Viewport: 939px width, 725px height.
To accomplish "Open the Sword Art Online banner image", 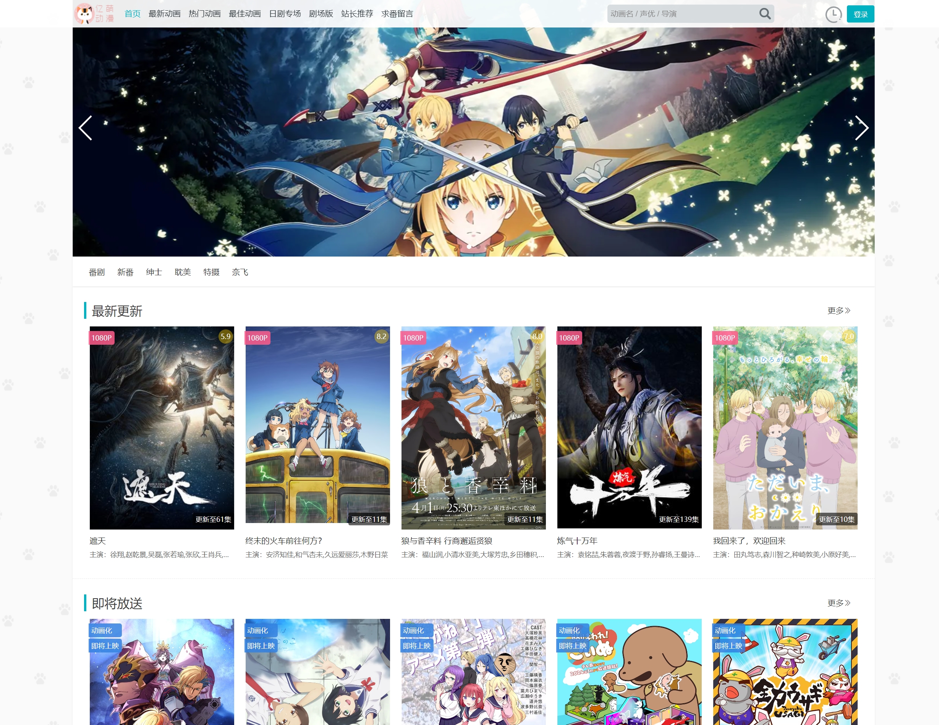I will (x=473, y=142).
